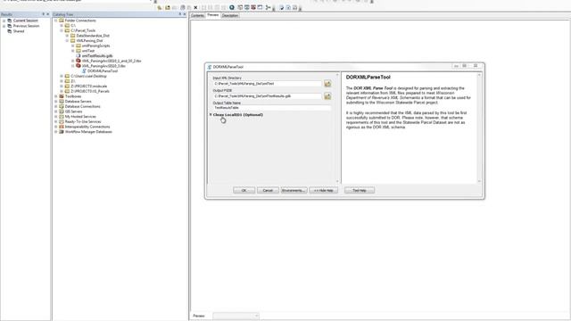Expand the Clean LocalXXXX (Optional) section
This screenshot has height=321, width=571.
pyautogui.click(x=211, y=115)
